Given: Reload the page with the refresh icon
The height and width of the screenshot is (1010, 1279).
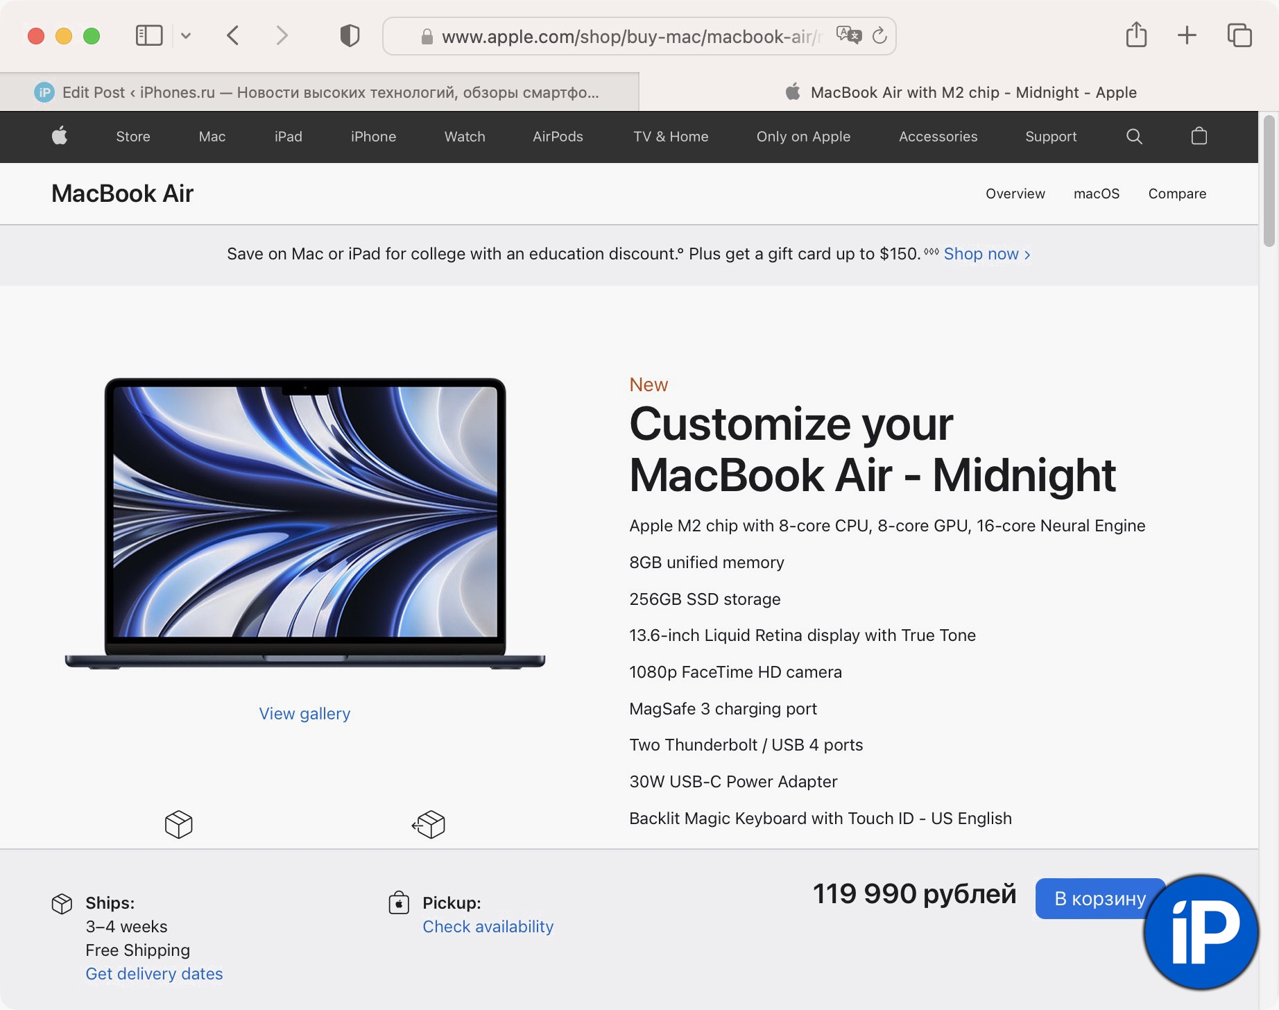Looking at the screenshot, I should 879,35.
